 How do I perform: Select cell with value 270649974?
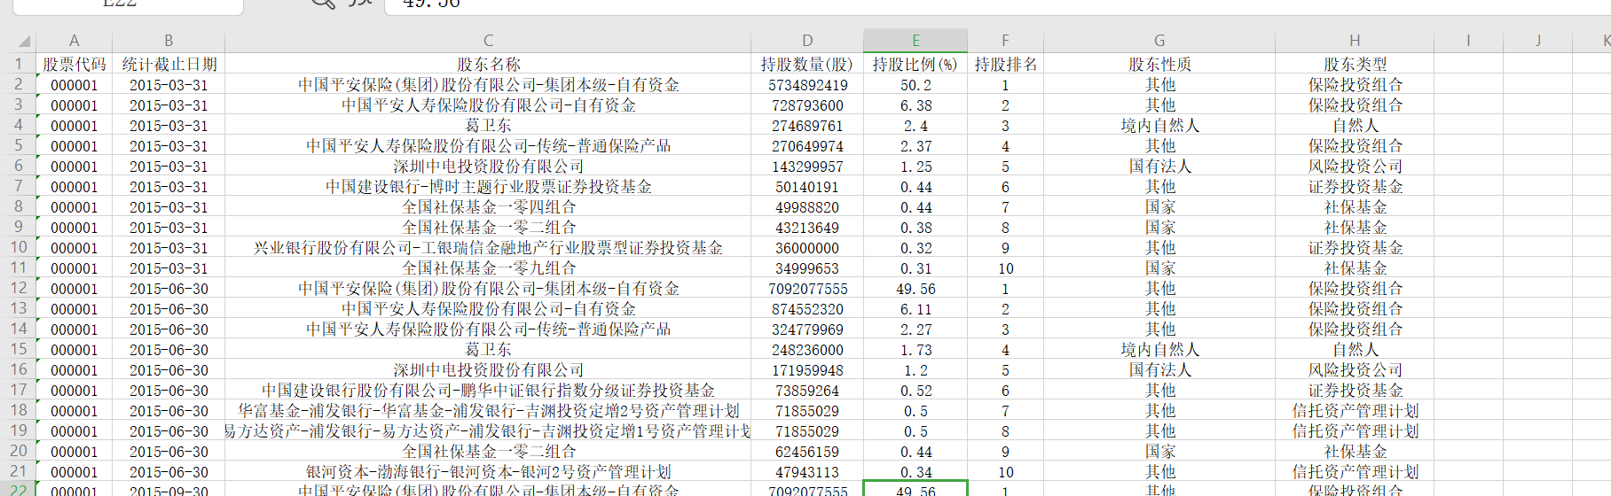pyautogui.click(x=807, y=146)
